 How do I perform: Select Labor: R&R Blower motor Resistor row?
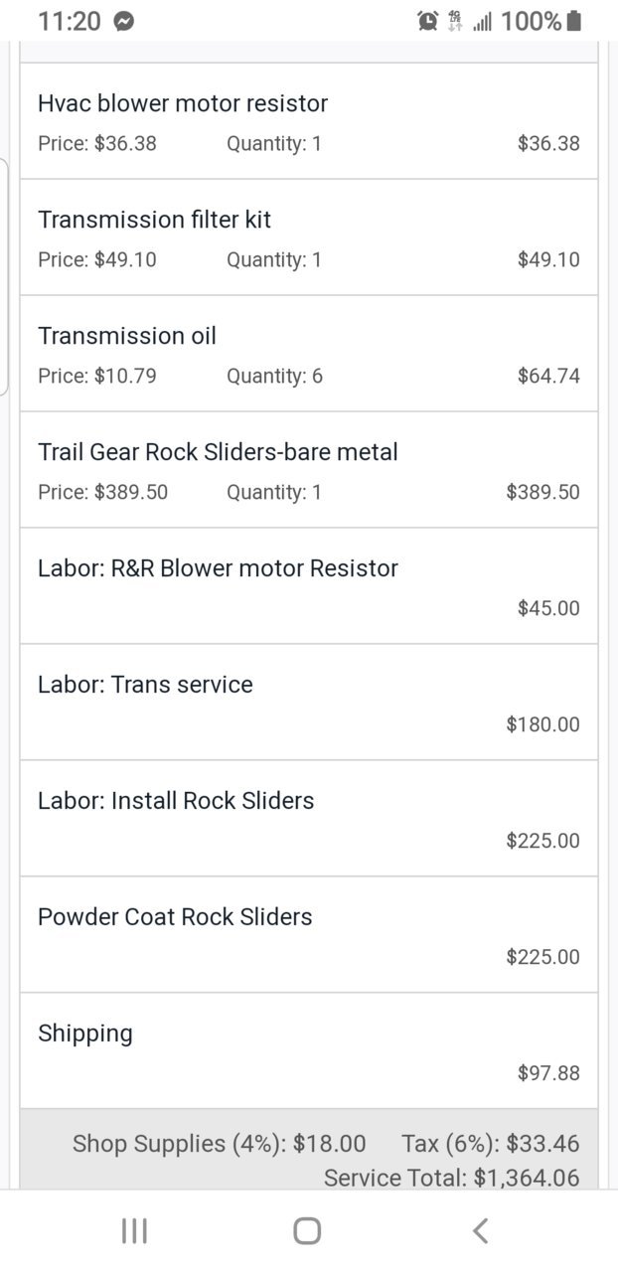tap(309, 586)
